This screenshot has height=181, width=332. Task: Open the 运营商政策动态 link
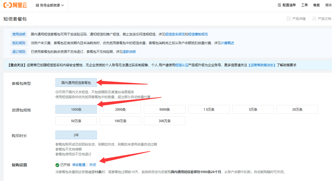[262, 65]
